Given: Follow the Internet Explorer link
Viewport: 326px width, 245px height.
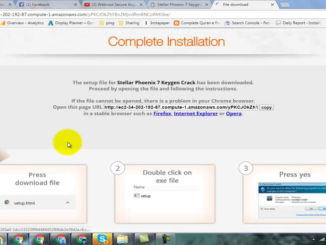Looking at the screenshot, I should pos(196,114).
